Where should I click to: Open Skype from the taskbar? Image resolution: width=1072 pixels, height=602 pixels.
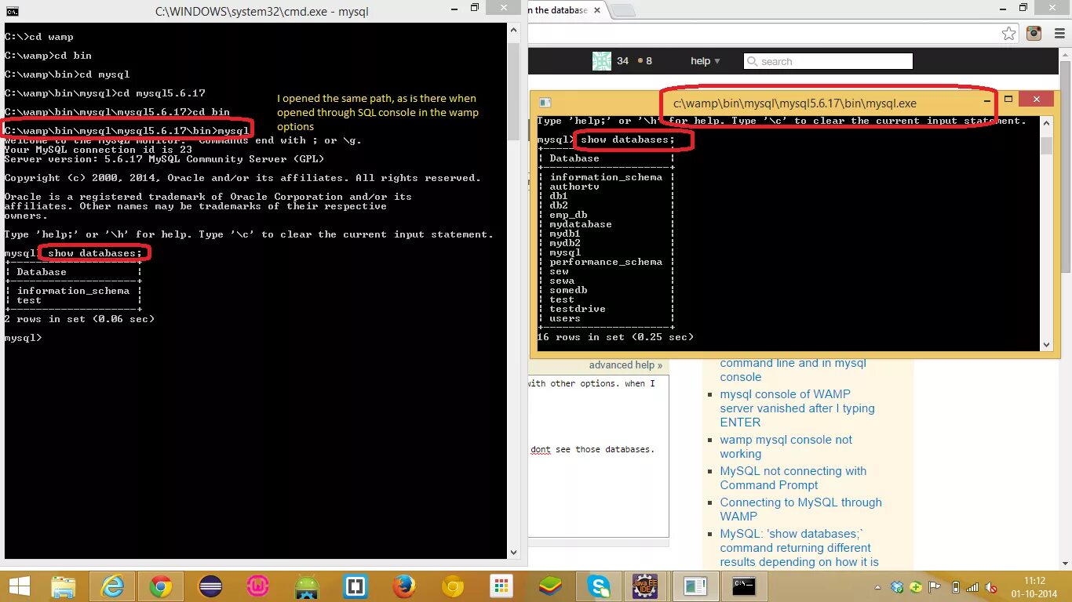click(599, 586)
